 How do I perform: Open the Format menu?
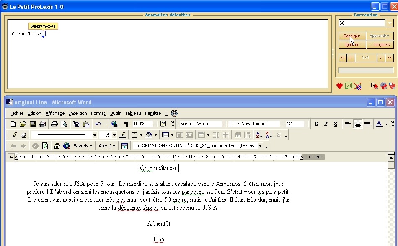point(98,113)
